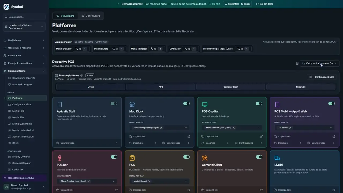Disable POS Mobil — App & Web switch
This screenshot has height=193, width=343.
click(331, 103)
